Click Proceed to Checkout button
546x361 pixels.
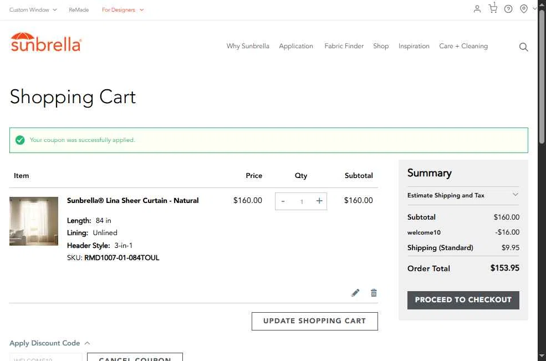point(463,300)
